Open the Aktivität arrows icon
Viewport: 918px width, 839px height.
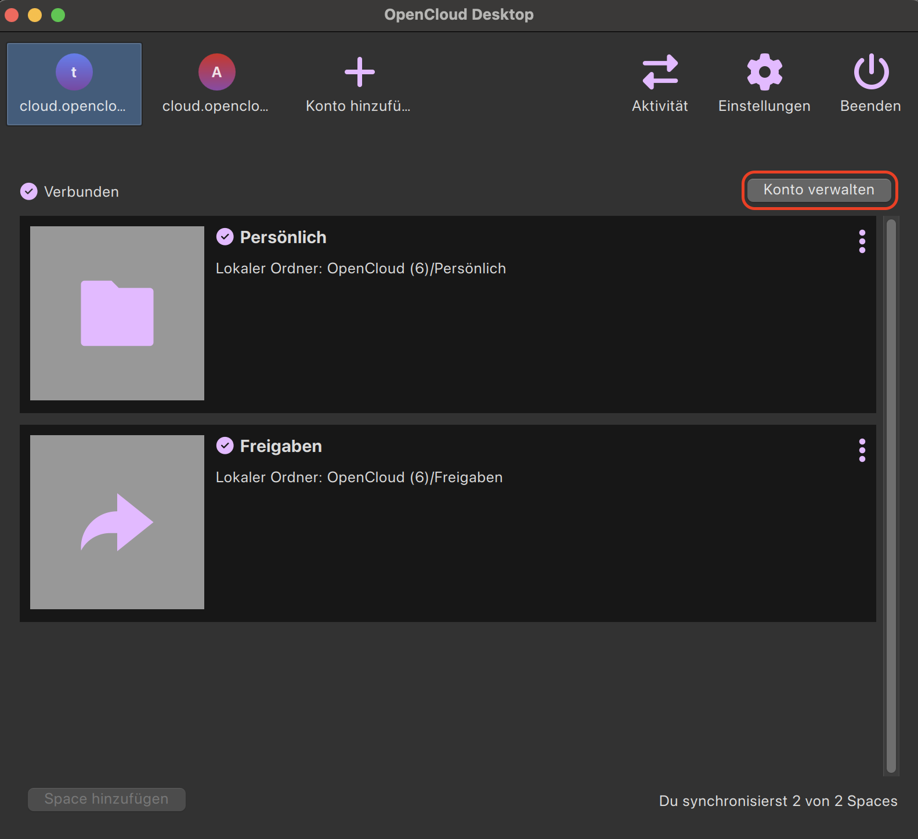point(660,72)
